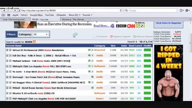The height and width of the screenshot is (108, 192).
Task: Click second plus icon for Fall Out Boy row
Action: click(x=10, y=55)
